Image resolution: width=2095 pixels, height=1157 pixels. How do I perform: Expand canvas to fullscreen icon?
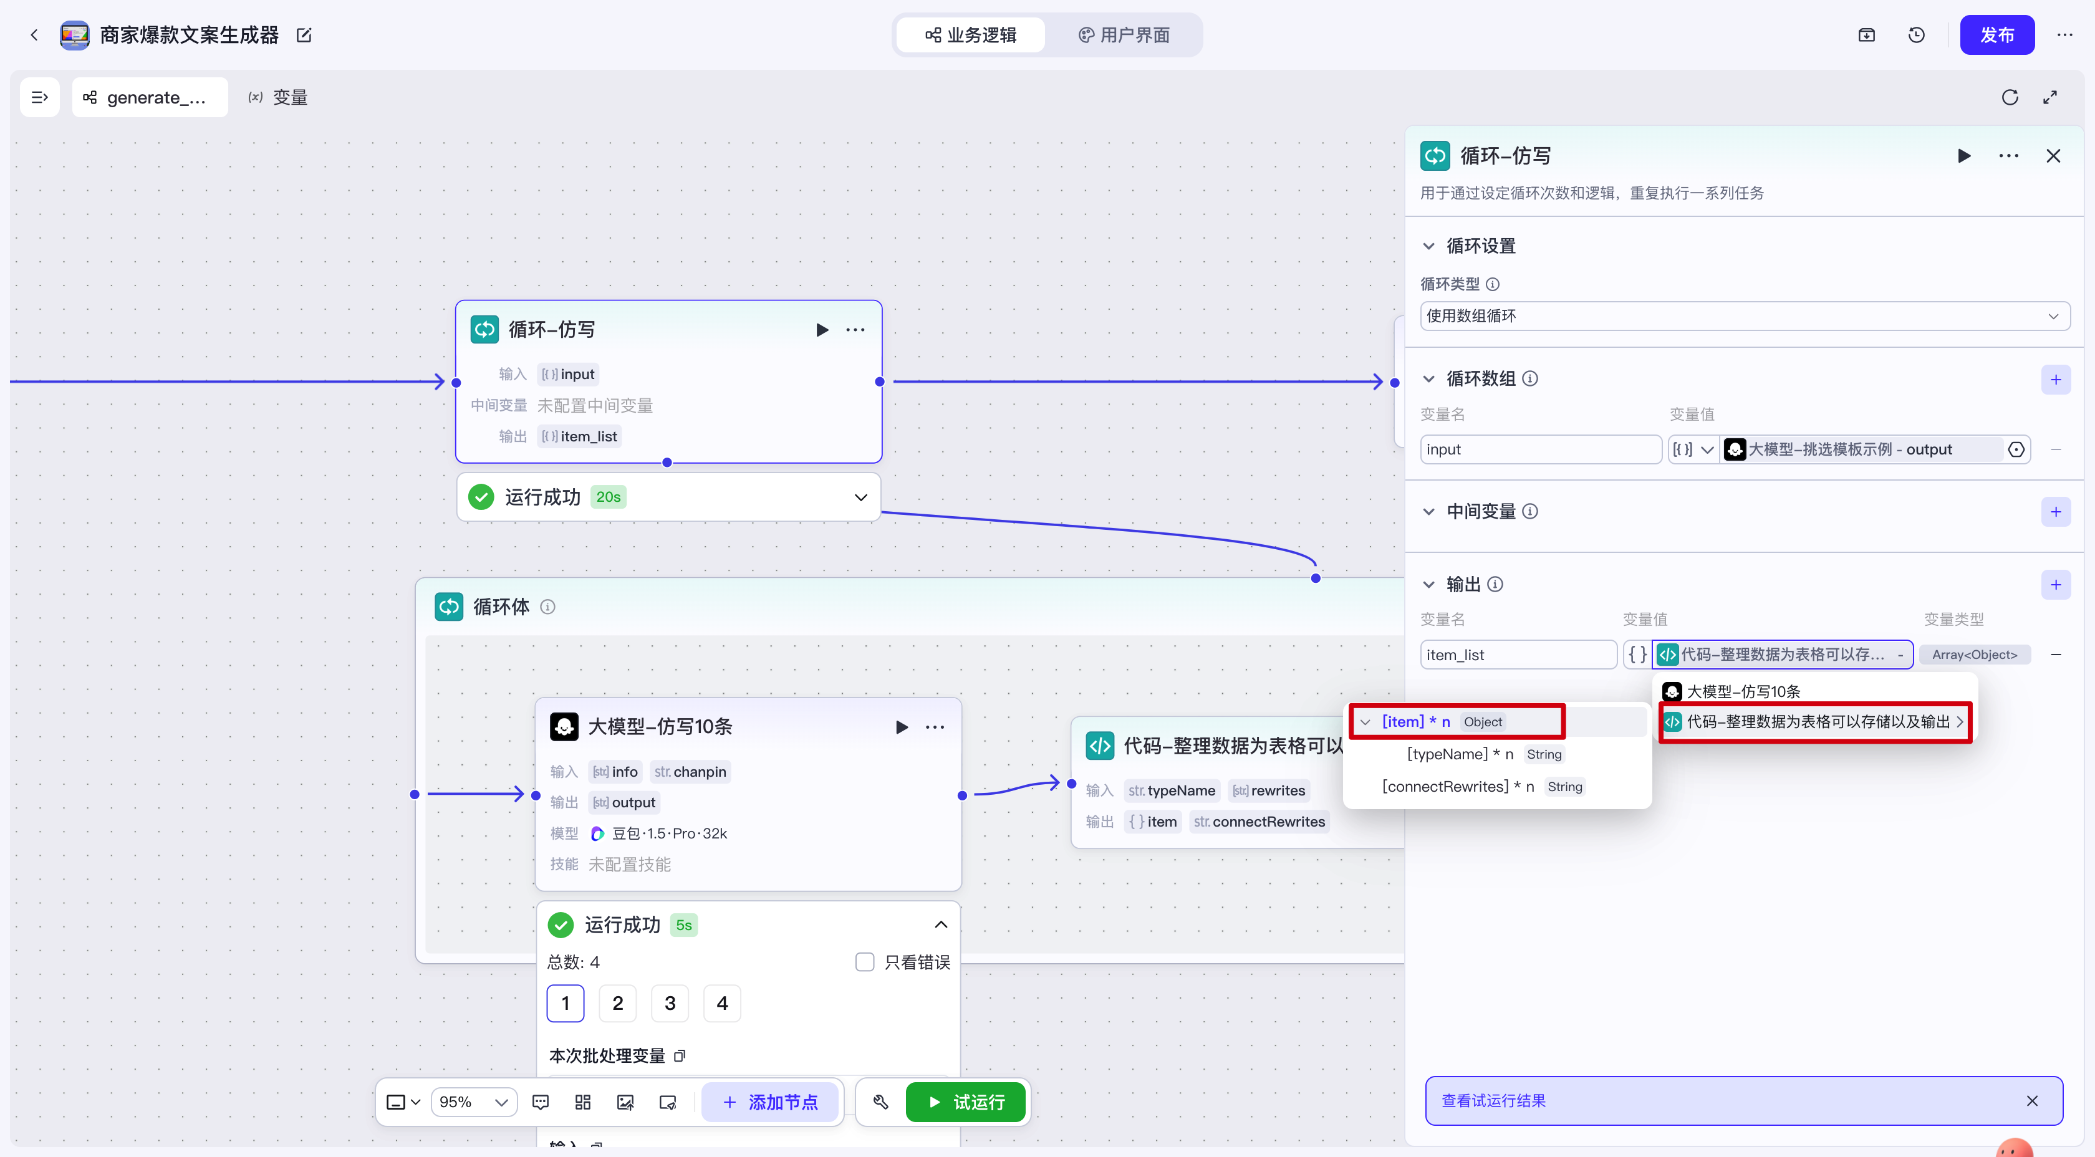point(2050,98)
